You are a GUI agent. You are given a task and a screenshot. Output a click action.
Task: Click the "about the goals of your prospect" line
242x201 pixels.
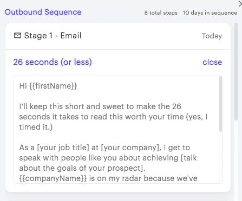tap(82, 168)
